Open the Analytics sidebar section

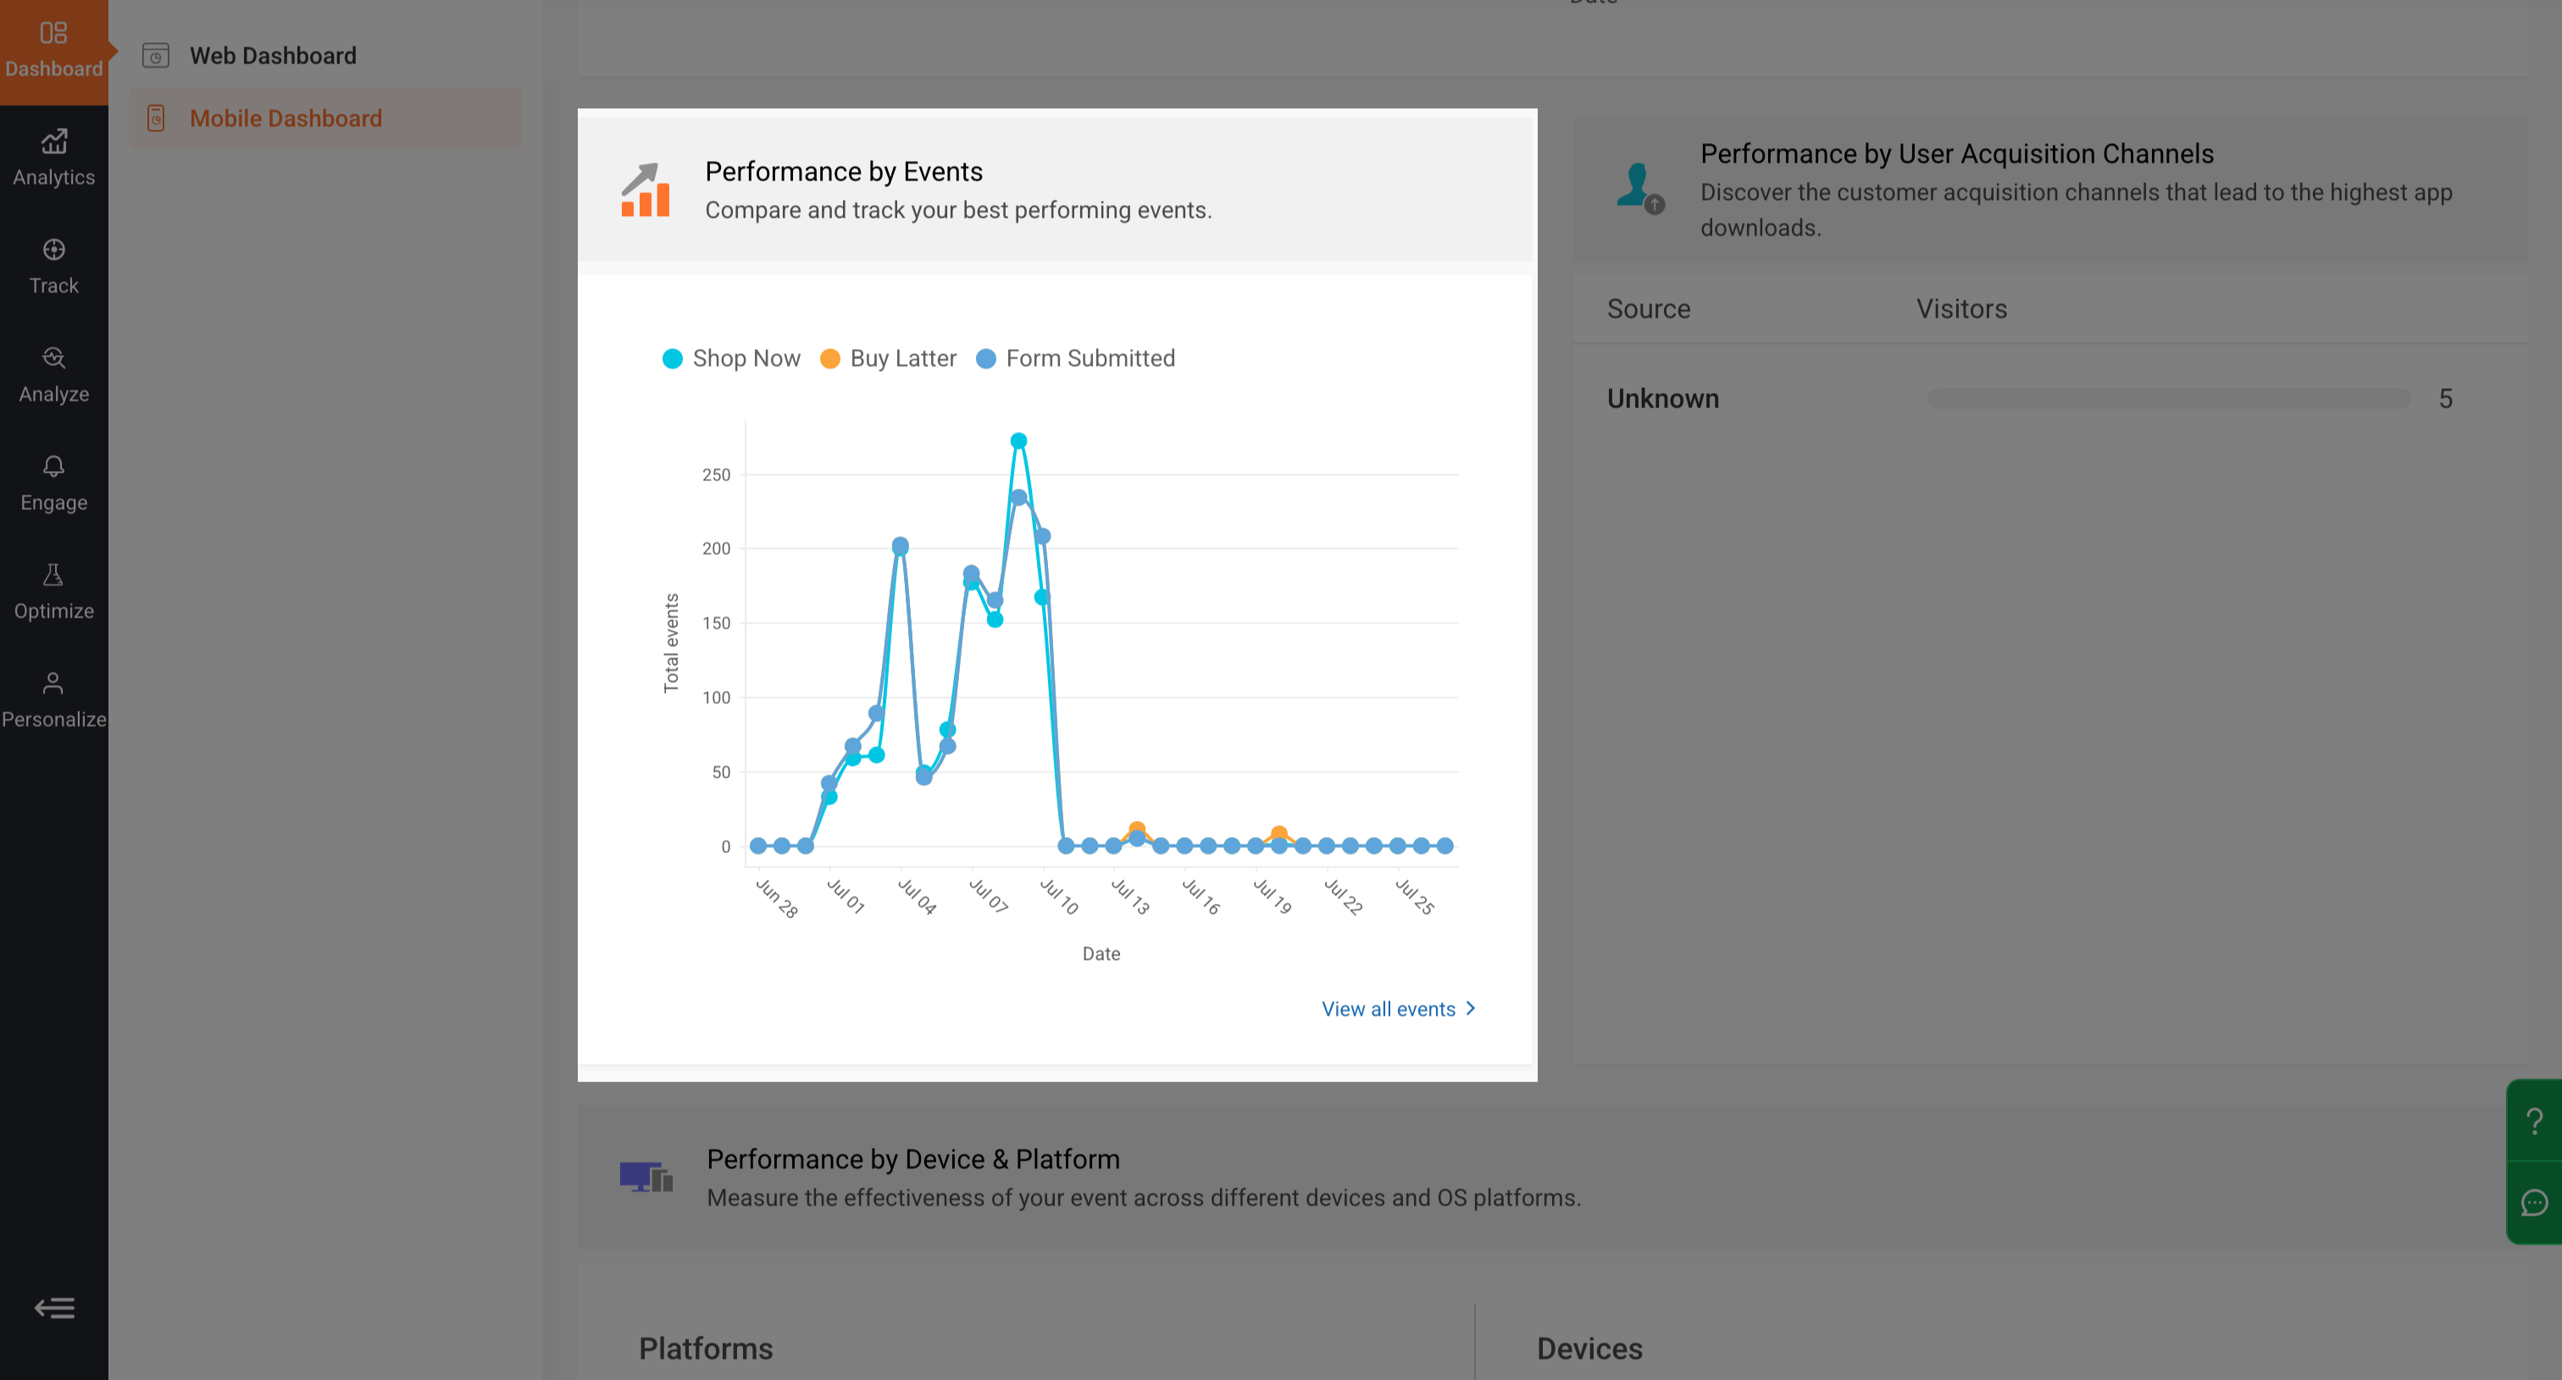coord(53,158)
